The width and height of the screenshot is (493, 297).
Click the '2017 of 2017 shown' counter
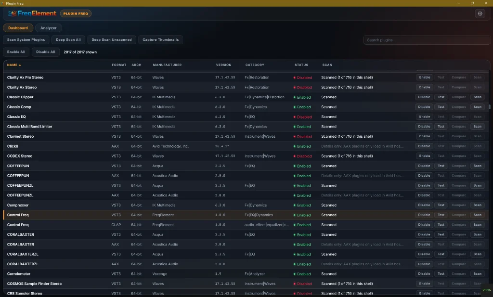[x=80, y=52]
